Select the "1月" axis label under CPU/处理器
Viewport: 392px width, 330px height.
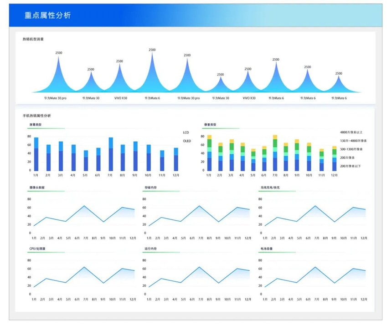point(34,300)
